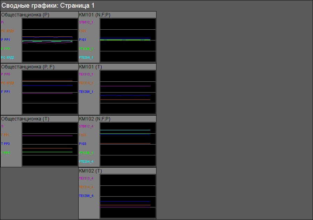Select the TE1313_1 legend entry
This screenshot has height=220, width=313.
(86, 74)
